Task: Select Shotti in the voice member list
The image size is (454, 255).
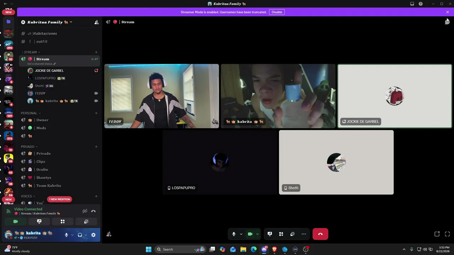Action: [63, 86]
